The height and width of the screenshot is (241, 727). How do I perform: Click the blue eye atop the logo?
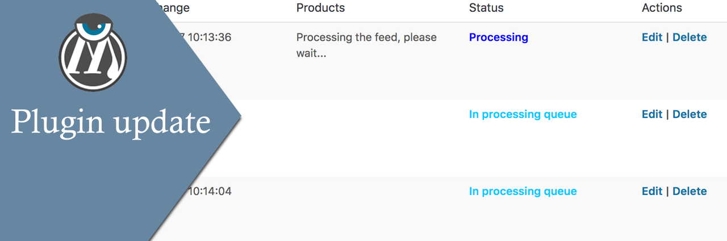[x=93, y=27]
